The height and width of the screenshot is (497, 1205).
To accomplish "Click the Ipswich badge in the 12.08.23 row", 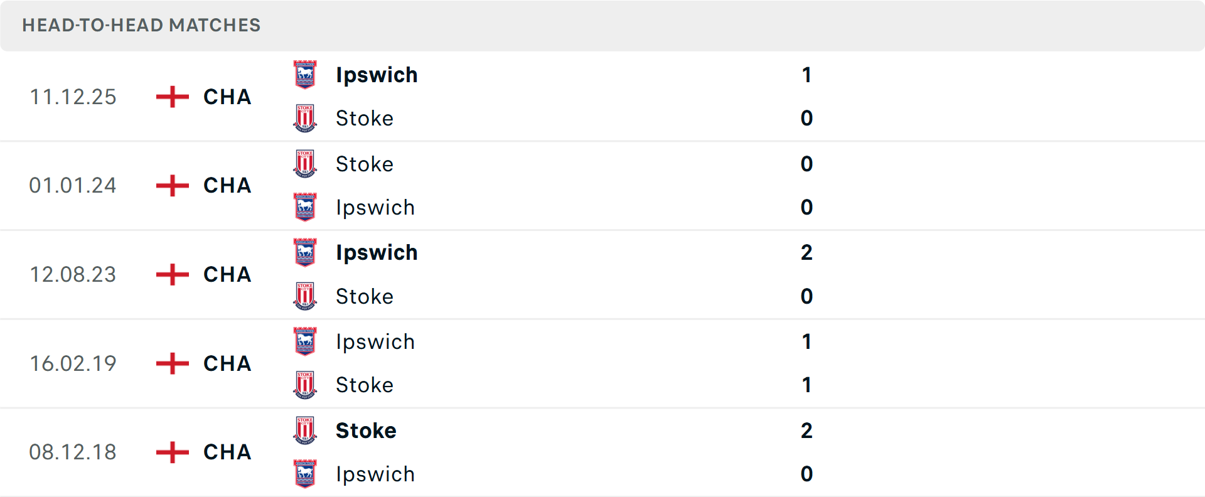I will tap(305, 252).
